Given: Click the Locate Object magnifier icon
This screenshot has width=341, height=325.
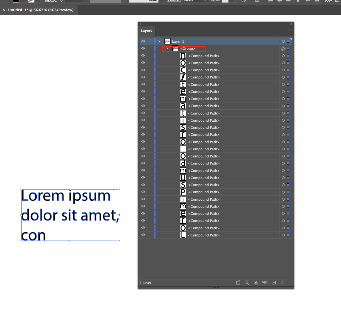Looking at the screenshot, I should pos(247,283).
